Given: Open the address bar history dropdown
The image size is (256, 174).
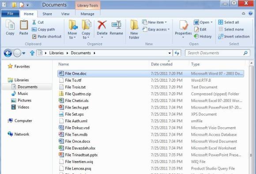Looking at the screenshot, I should 169,53.
